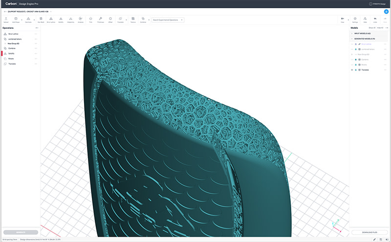Select the Thickness tool
The height and width of the screenshot is (242, 391).
click(x=101, y=20)
